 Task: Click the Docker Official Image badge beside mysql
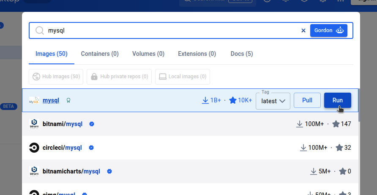[68, 101]
